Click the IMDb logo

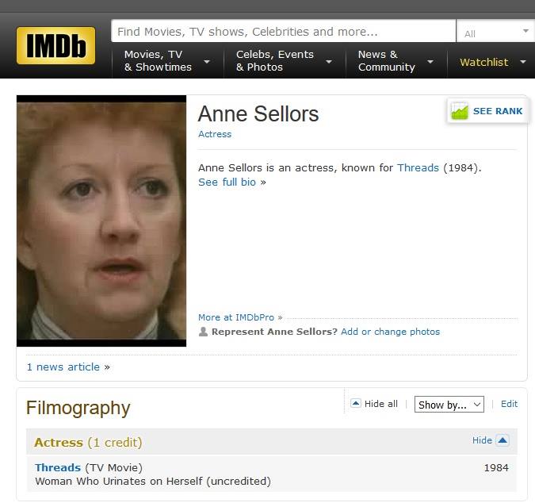(56, 45)
